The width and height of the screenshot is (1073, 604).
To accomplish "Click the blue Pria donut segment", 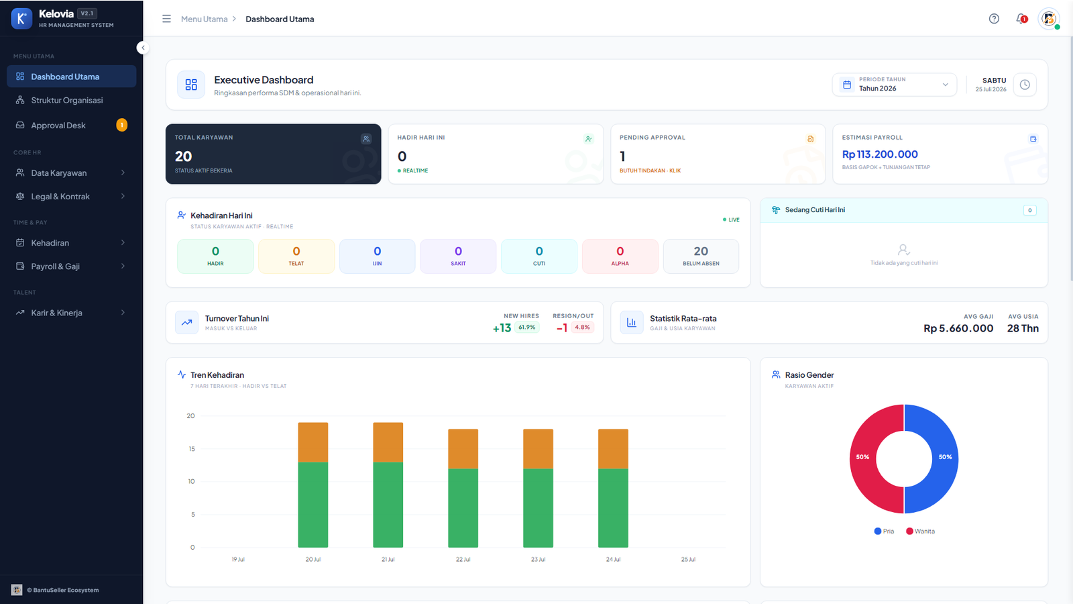I will [945, 459].
